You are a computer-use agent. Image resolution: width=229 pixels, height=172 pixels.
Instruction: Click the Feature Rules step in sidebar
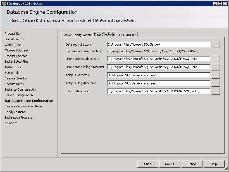coord(14,84)
